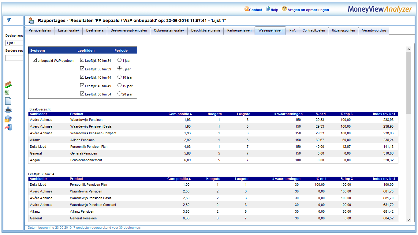Sort Totaaloverzicht by Gem positie column

pos(180,114)
